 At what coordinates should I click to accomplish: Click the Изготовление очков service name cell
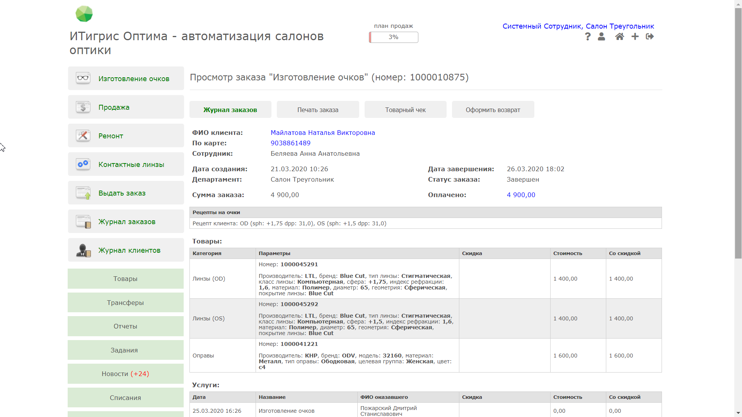pos(307,411)
